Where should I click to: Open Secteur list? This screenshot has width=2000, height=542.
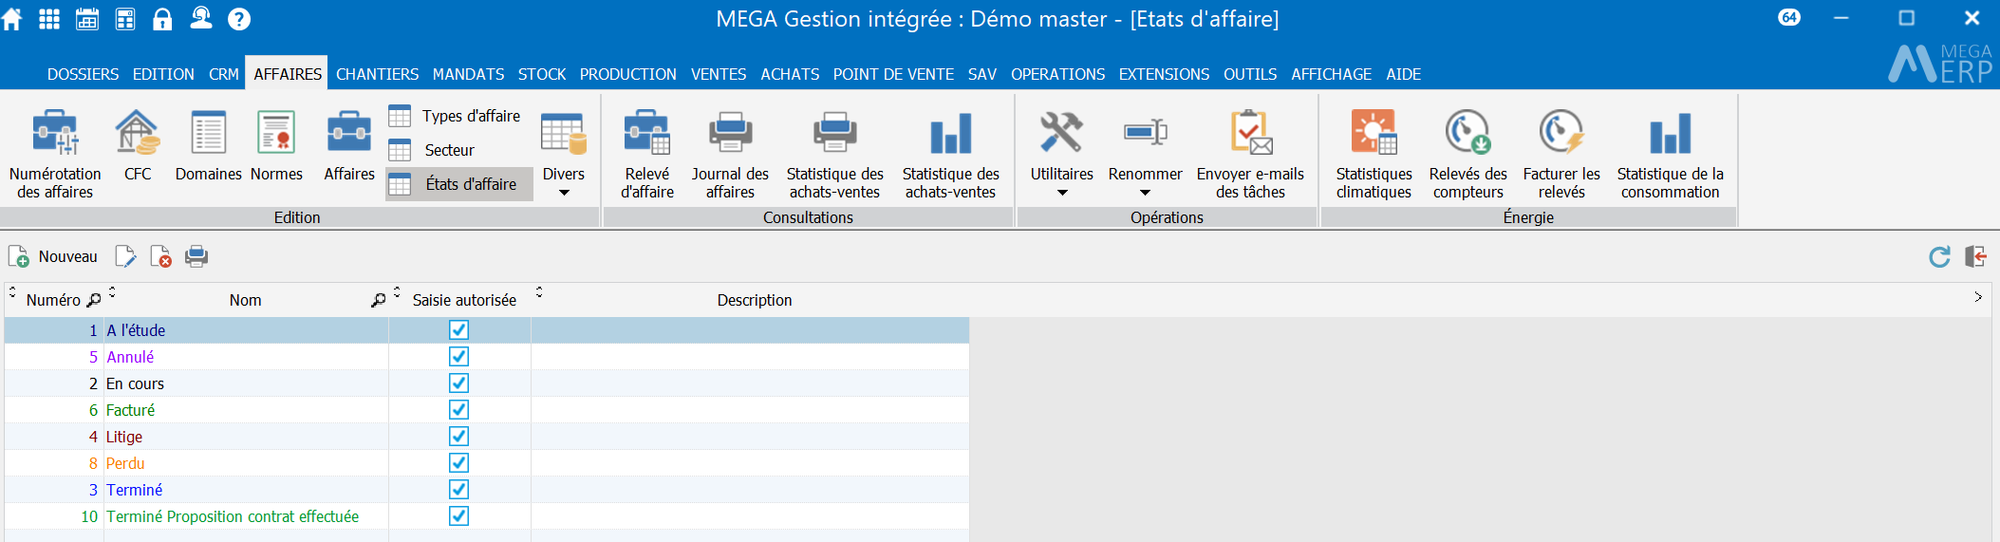433,150
